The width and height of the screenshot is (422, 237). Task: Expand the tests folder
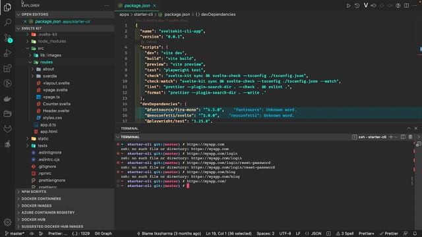tap(65, 145)
